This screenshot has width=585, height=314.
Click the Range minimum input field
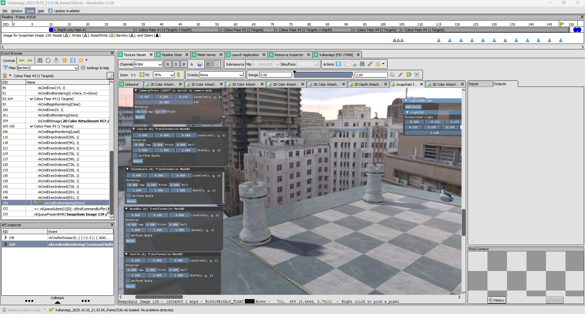click(x=275, y=75)
